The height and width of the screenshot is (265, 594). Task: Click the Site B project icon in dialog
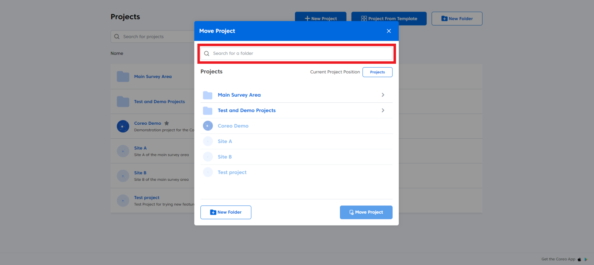[x=208, y=156]
